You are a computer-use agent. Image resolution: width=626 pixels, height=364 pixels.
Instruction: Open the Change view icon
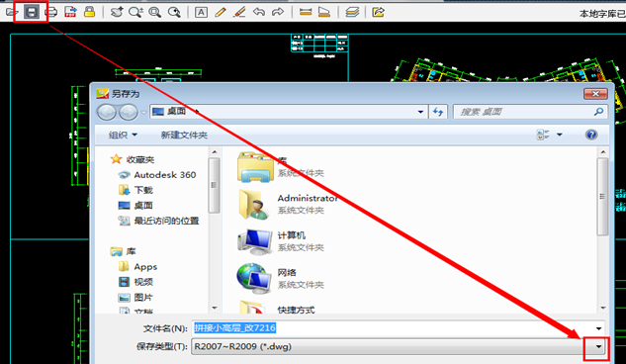(x=543, y=135)
